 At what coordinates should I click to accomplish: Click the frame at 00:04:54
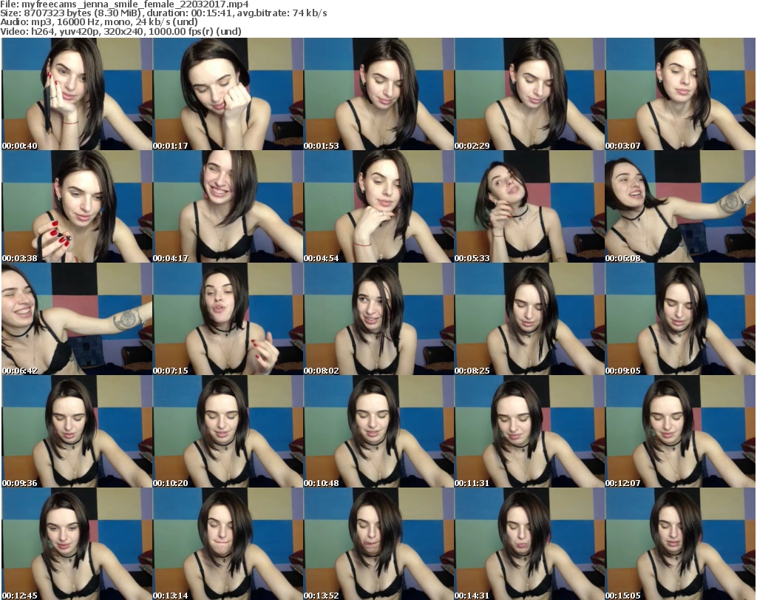(379, 206)
